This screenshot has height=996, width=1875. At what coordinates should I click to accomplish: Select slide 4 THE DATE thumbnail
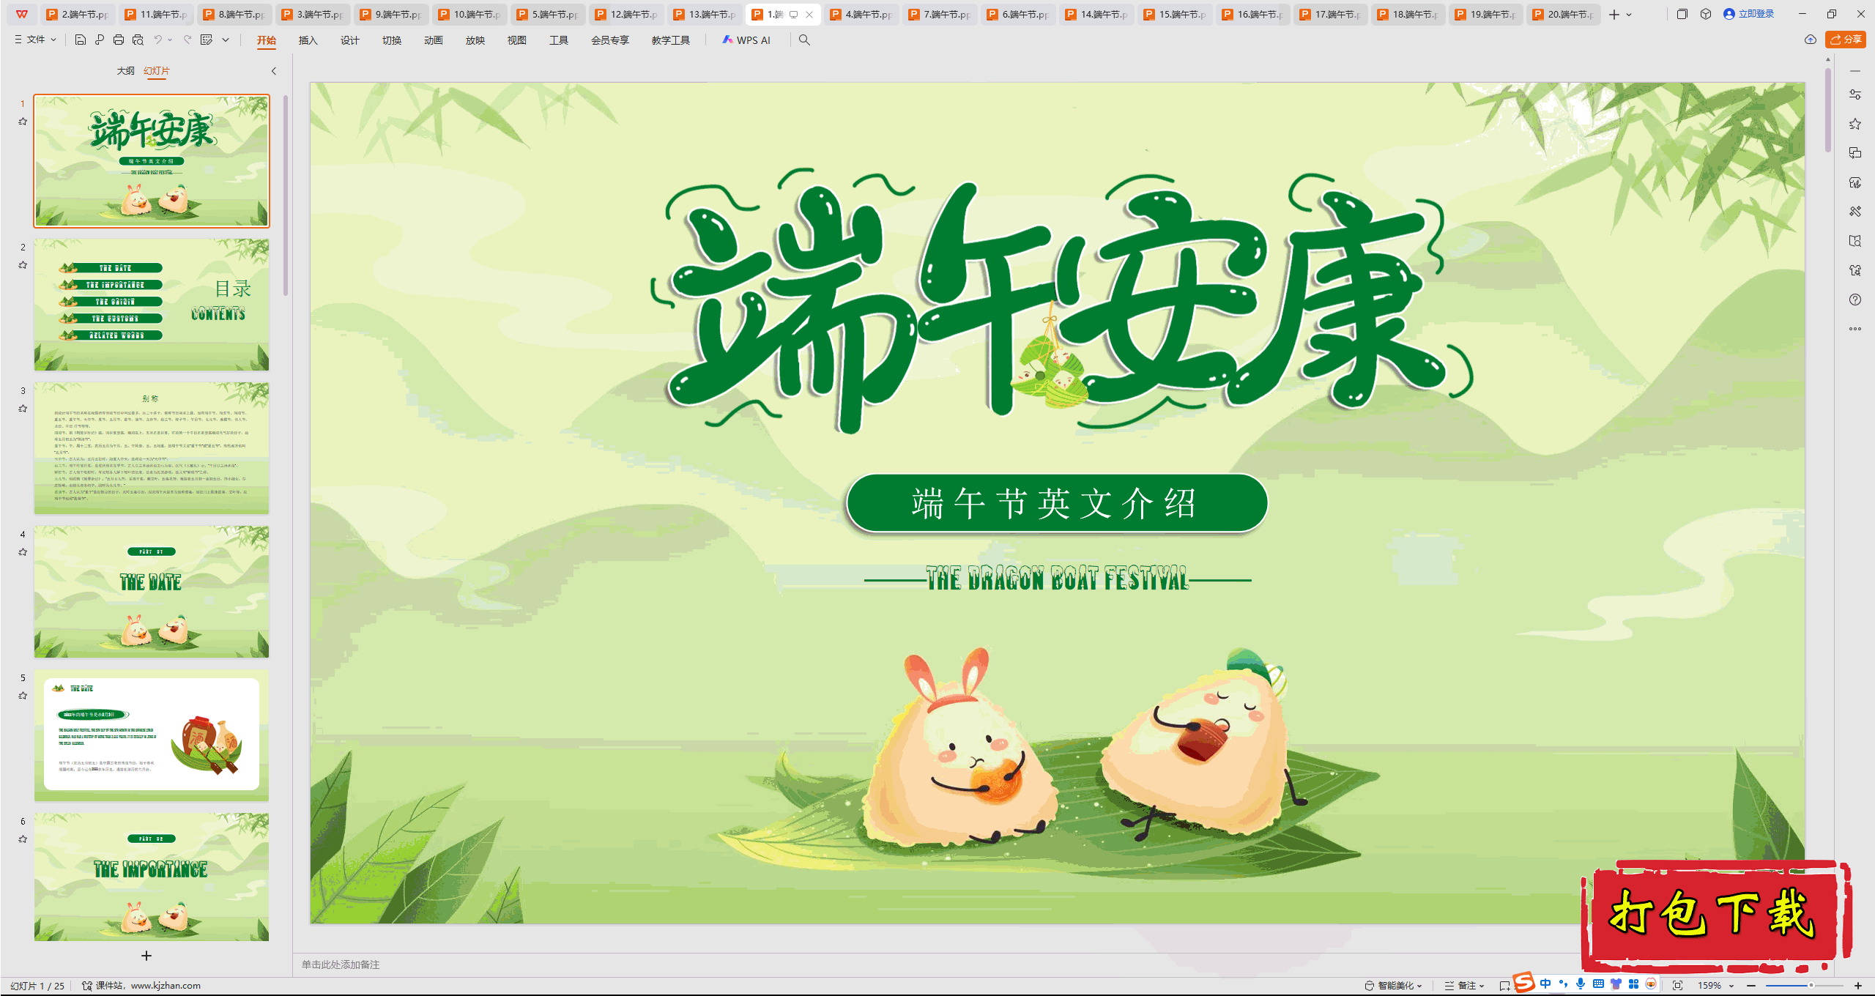coord(152,592)
